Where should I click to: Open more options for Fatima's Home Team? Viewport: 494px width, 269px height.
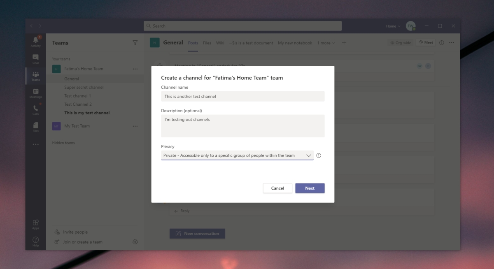coord(135,69)
